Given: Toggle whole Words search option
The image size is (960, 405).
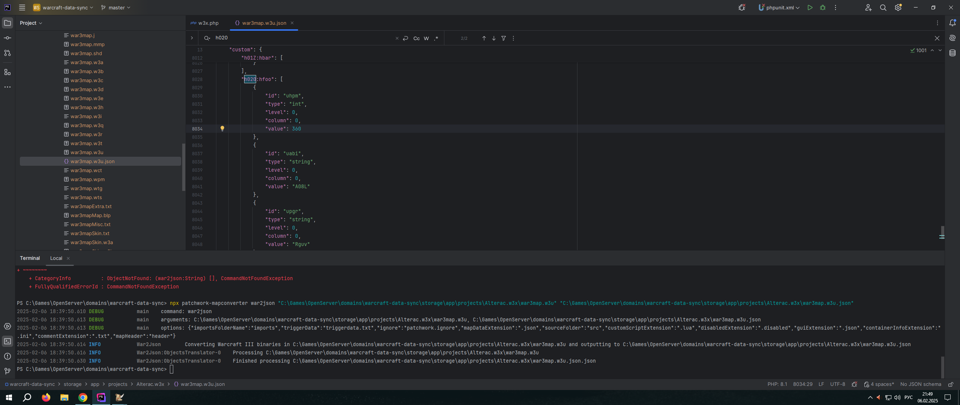Looking at the screenshot, I should click(426, 38).
